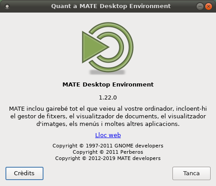Click the 2012-2019 MATE developers copyright line

[108, 158]
